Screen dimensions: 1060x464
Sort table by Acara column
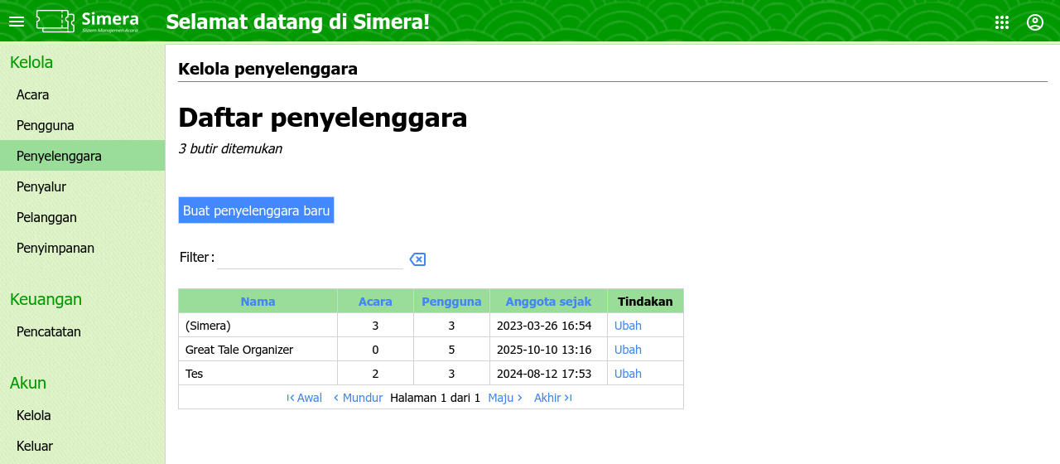[375, 302]
